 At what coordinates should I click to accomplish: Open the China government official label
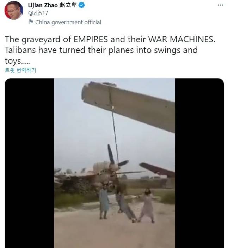point(68,22)
